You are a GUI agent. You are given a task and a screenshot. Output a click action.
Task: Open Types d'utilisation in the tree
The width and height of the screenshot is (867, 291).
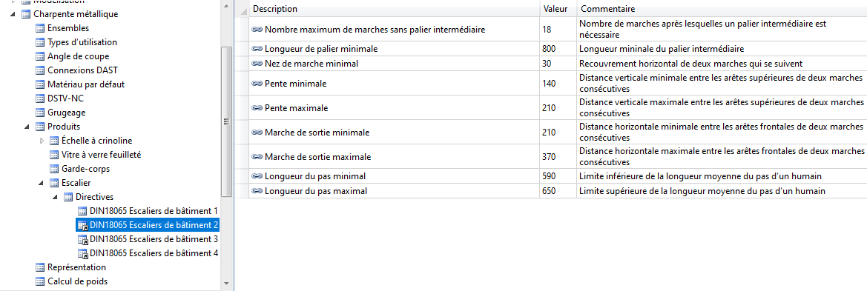click(82, 42)
